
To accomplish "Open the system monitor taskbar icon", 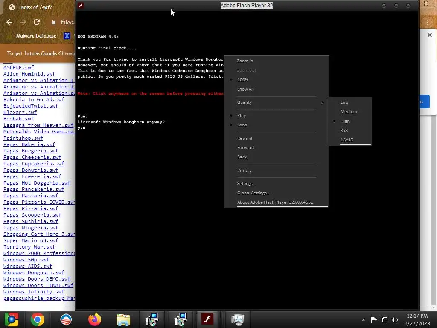I will tap(237, 319).
